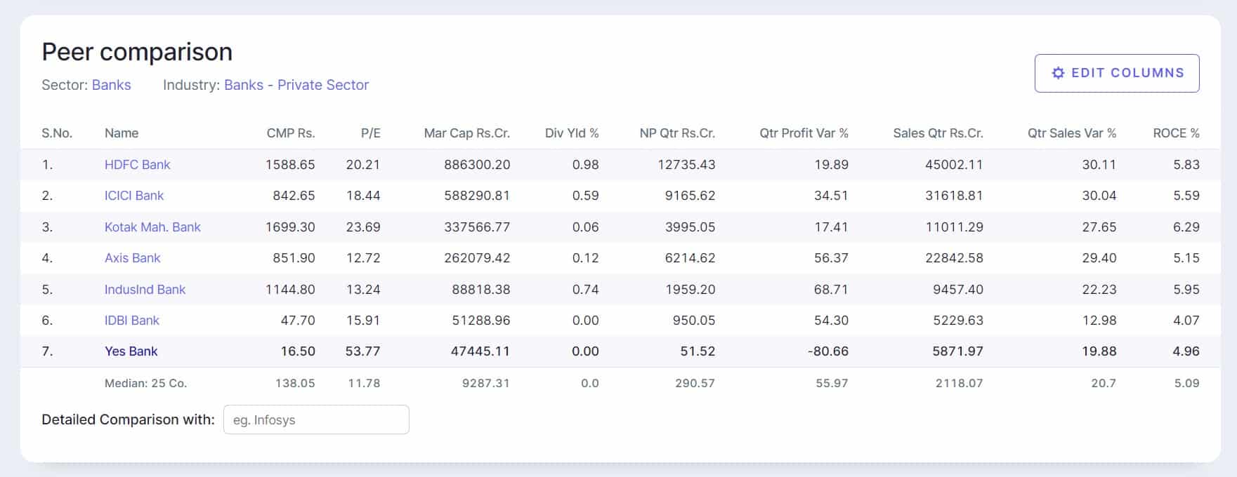Click the Sales Qtr Rs.Cr. header

click(x=938, y=133)
